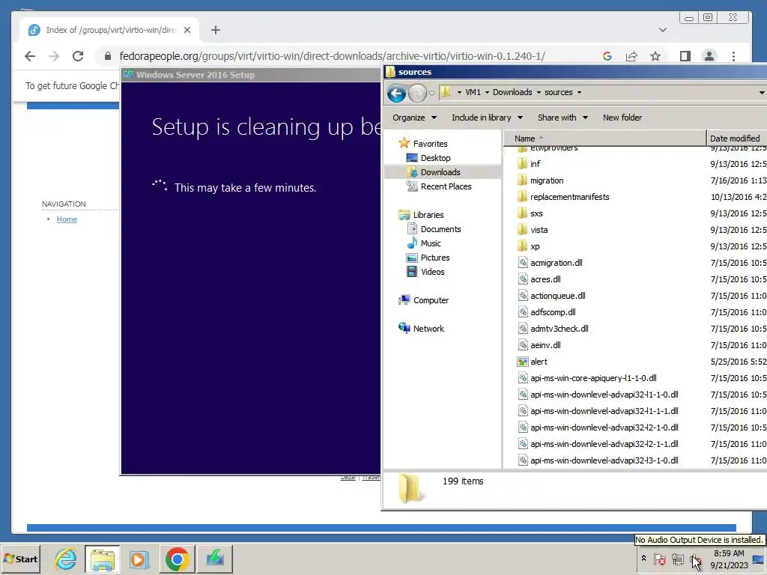767x575 pixels.
Task: Click Chrome forward navigation arrow
Action: 54,56
